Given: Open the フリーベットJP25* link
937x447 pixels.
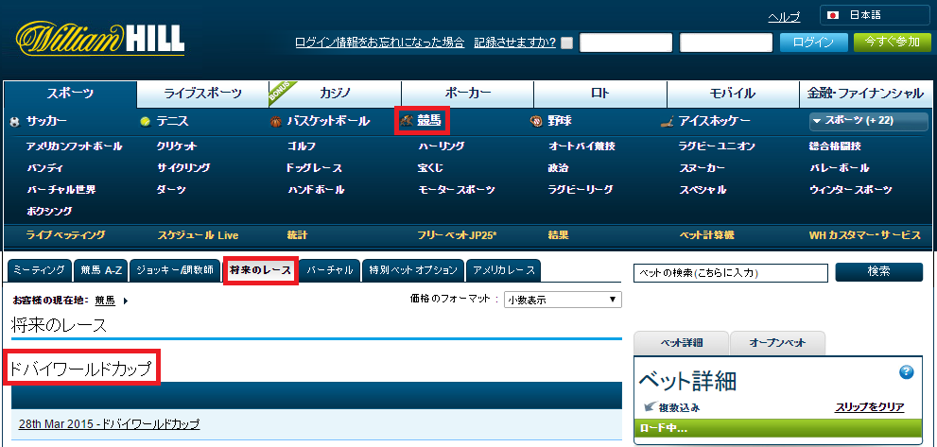Looking at the screenshot, I should coord(457,235).
